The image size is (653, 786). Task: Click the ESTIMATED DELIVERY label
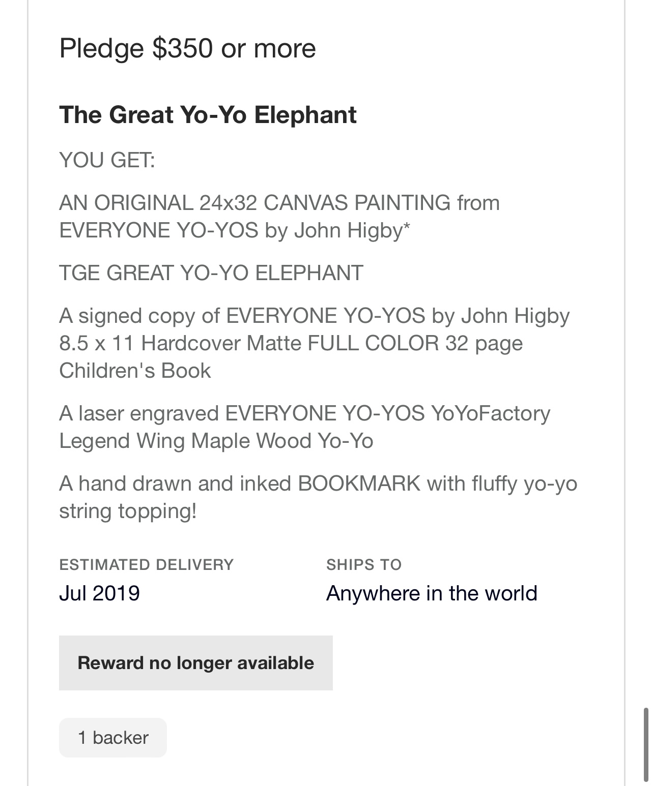coord(146,565)
